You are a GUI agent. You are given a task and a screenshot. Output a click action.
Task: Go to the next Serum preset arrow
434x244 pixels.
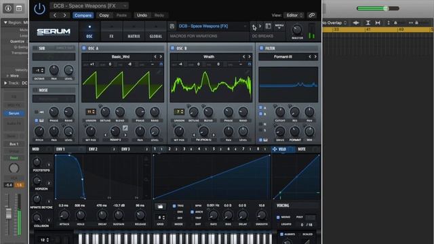[260, 26]
